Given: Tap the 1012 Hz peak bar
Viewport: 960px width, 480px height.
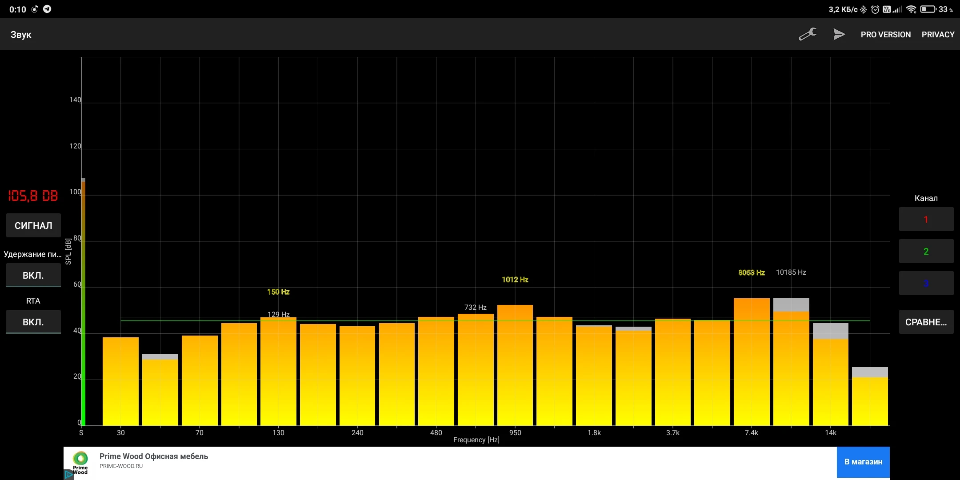Looking at the screenshot, I should (515, 364).
